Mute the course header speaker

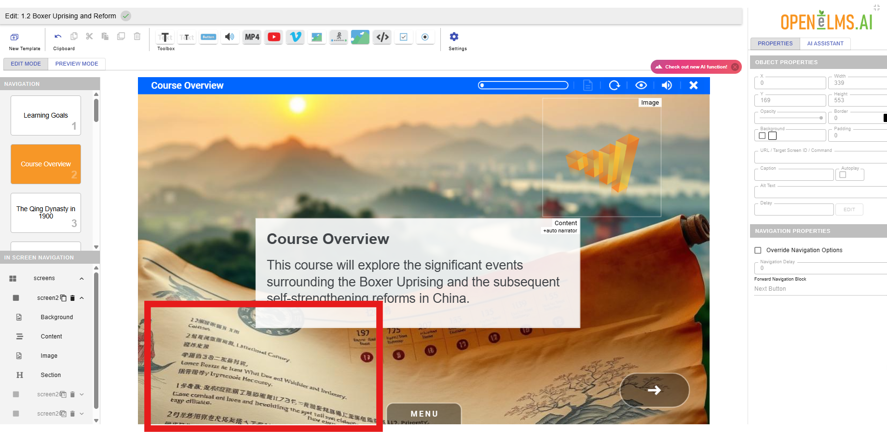(x=667, y=85)
